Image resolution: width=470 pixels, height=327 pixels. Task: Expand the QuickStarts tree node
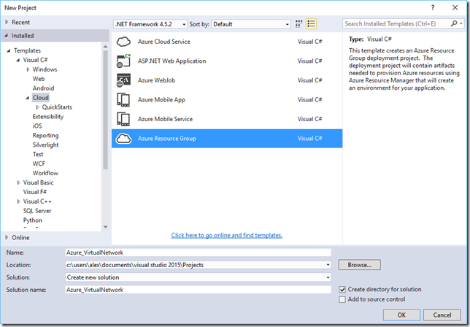pos(37,107)
